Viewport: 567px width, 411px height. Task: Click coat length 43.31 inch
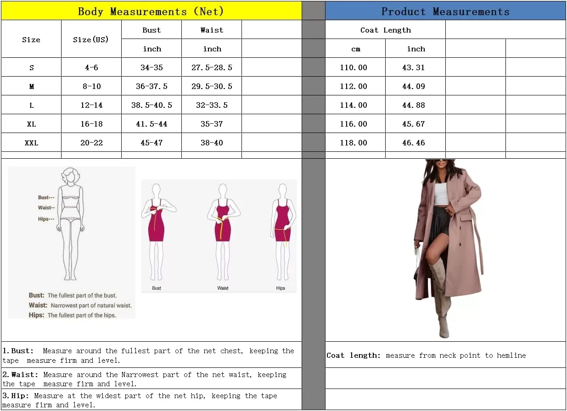(x=415, y=67)
